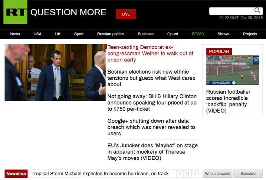Open the USA menu section
The height and width of the screenshot is (180, 266).
point(37,34)
